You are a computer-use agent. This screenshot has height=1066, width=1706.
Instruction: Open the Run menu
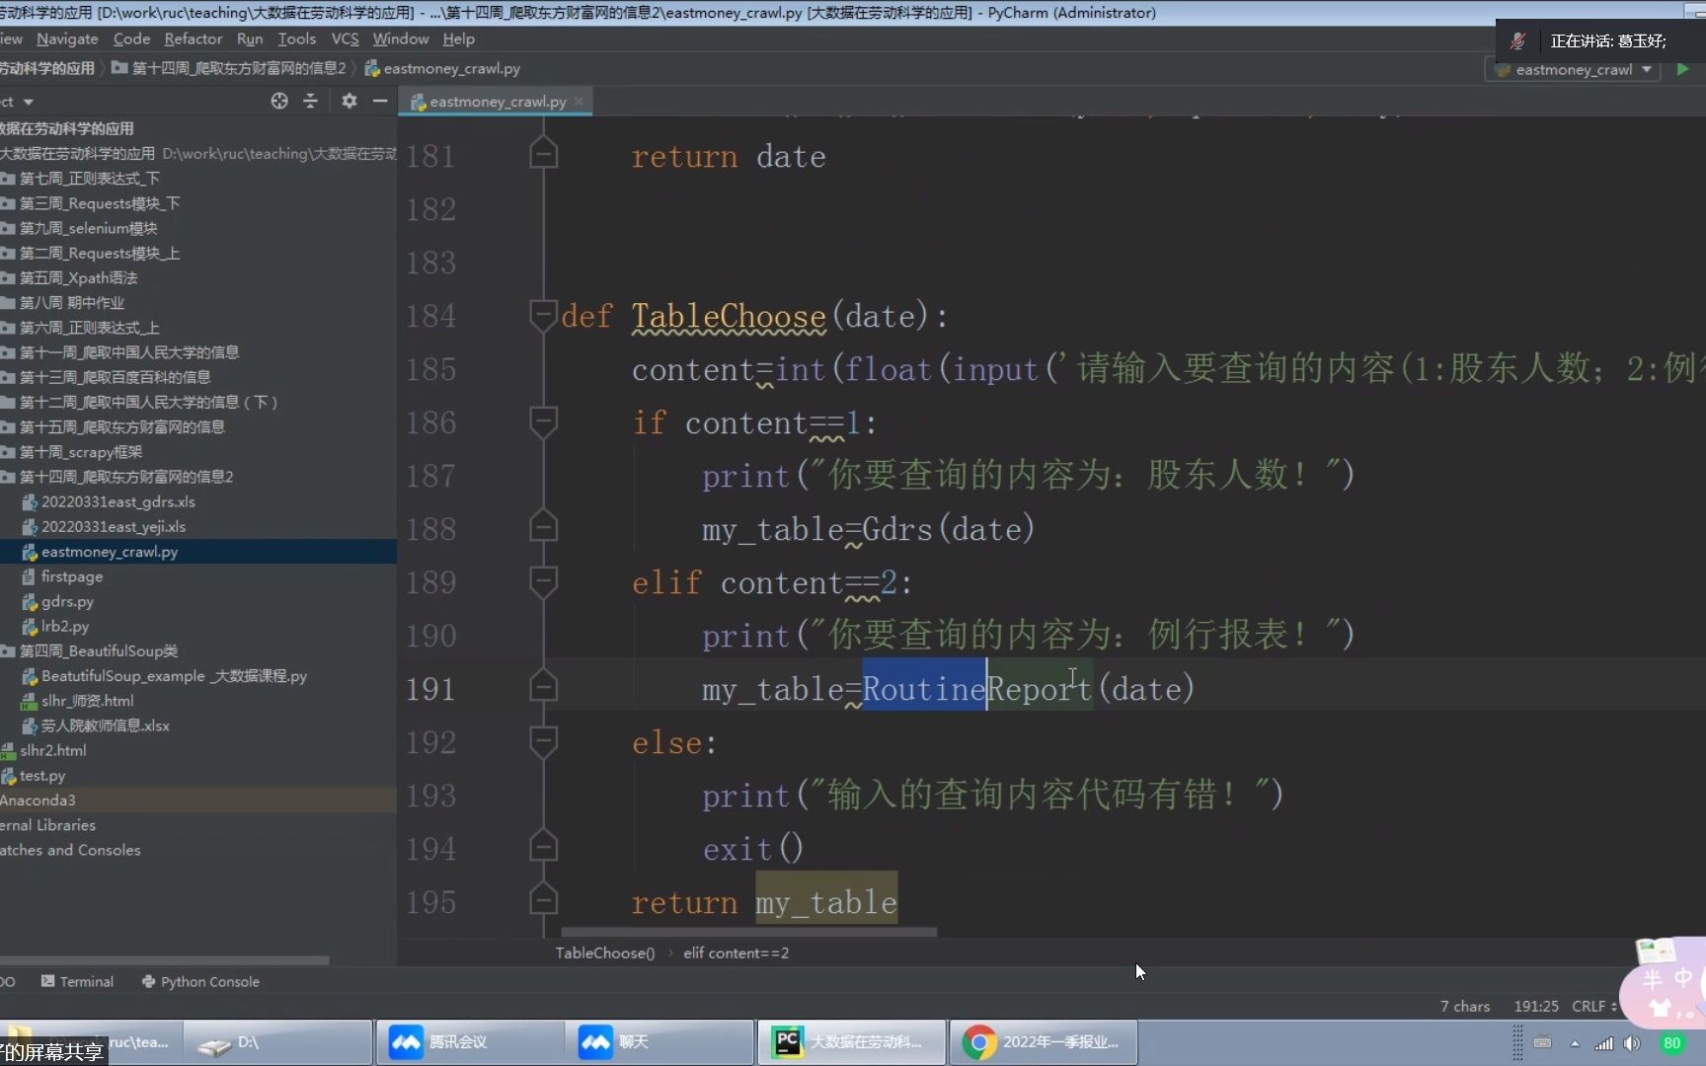point(250,38)
